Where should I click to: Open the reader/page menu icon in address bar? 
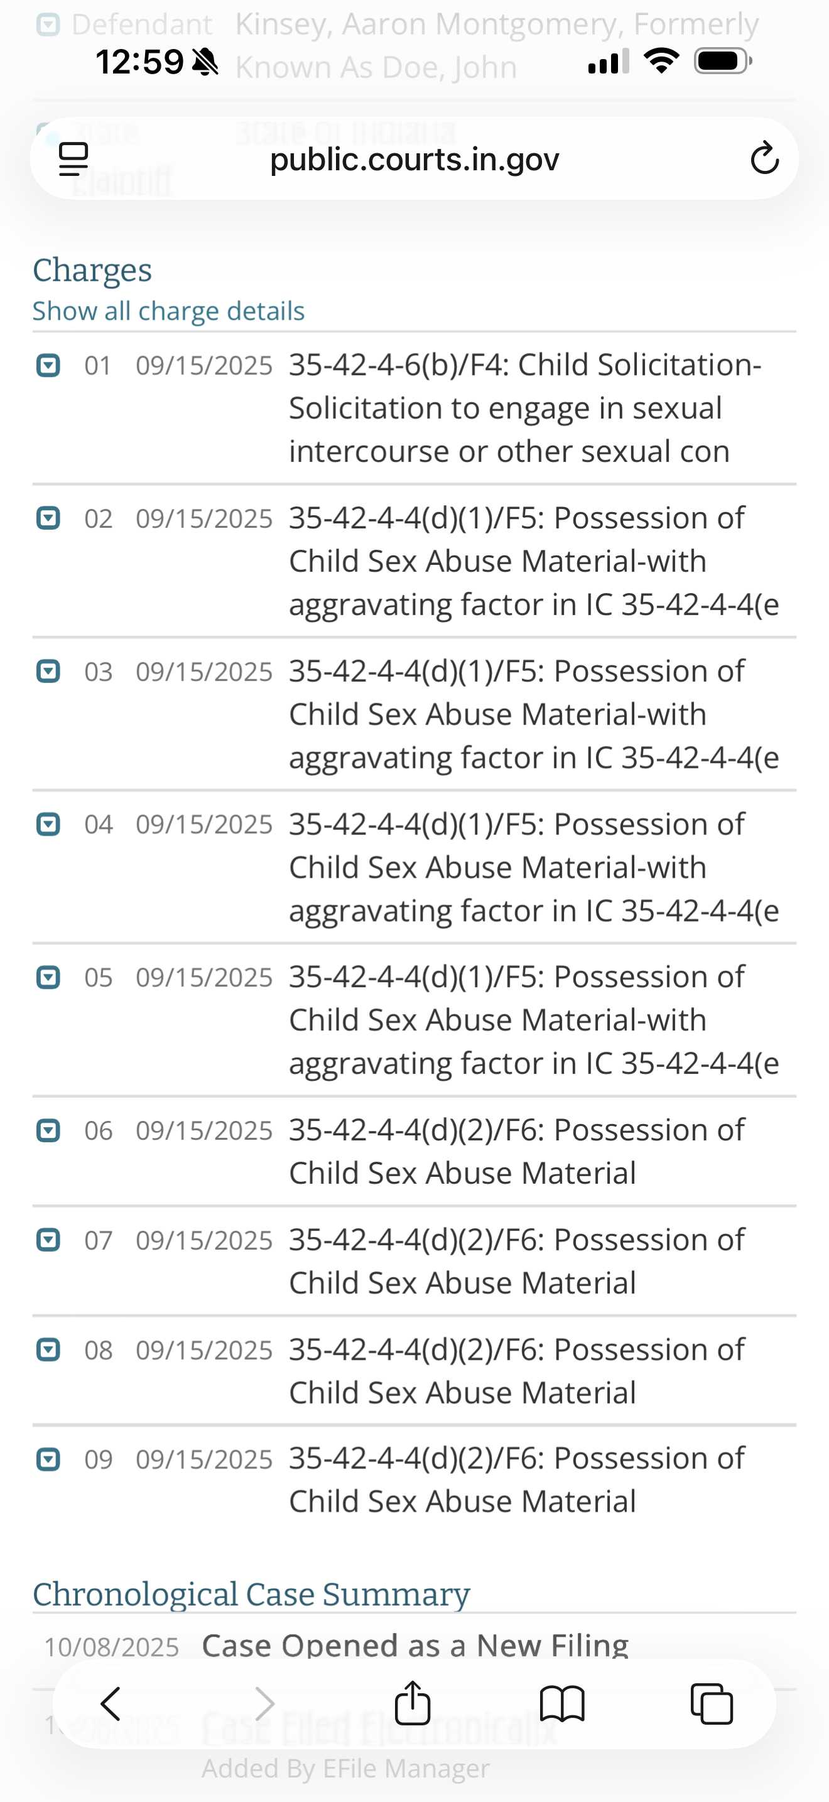point(73,159)
